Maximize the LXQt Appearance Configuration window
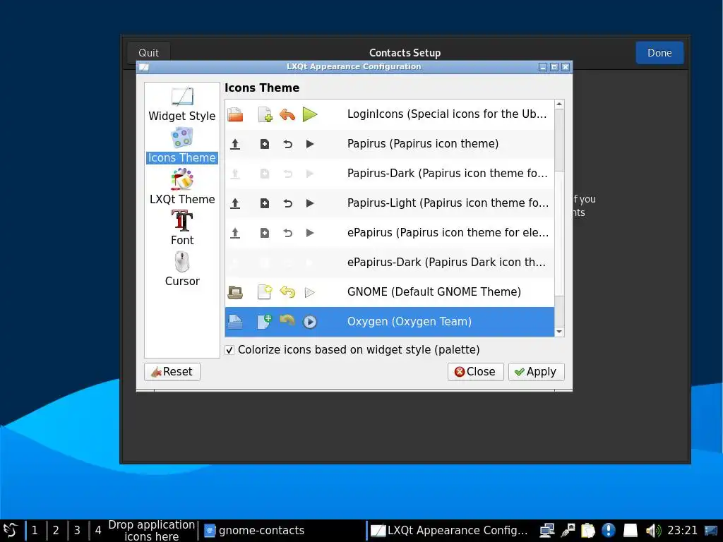The height and width of the screenshot is (542, 723). 554,67
